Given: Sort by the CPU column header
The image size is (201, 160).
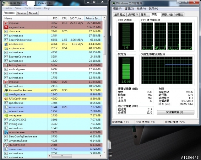Looking at the screenshot, I should (64, 18).
